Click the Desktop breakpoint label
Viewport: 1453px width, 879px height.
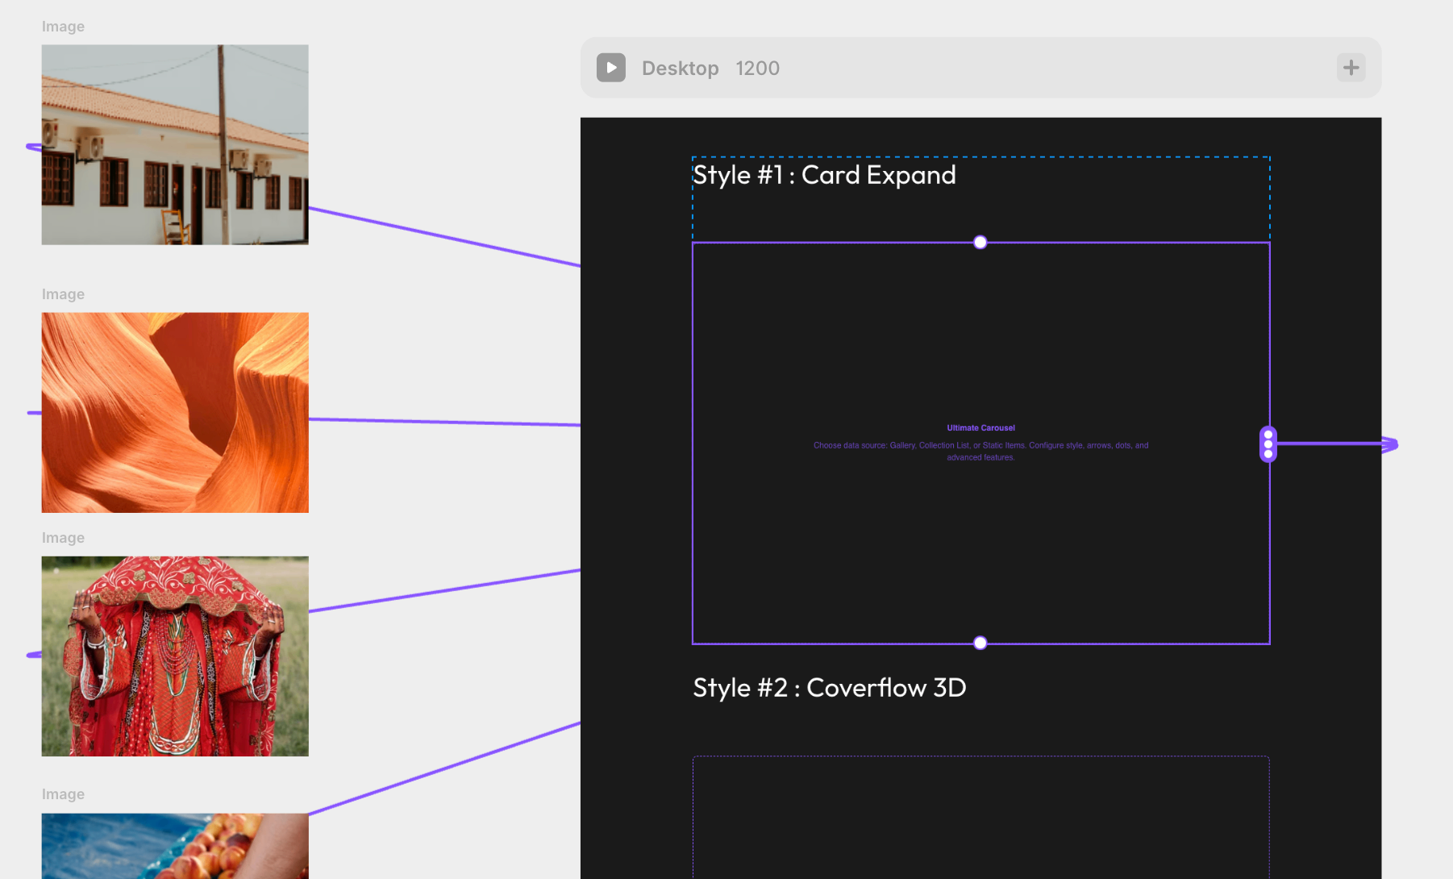click(x=680, y=69)
